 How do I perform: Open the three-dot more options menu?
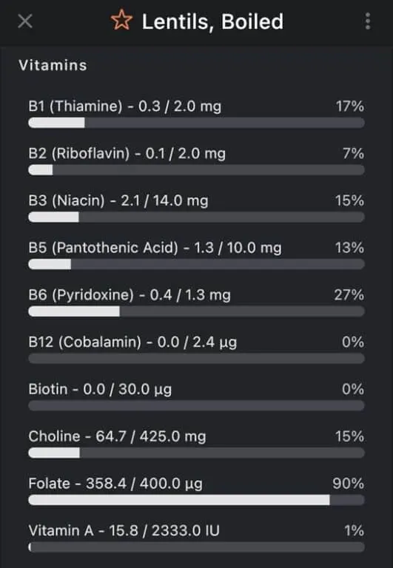(x=368, y=21)
